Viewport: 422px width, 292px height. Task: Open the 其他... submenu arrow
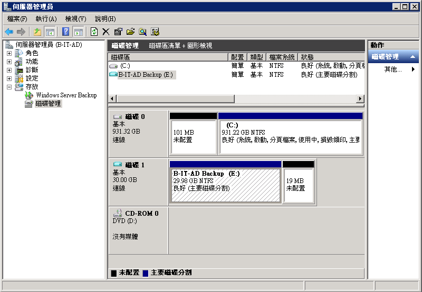click(413, 69)
